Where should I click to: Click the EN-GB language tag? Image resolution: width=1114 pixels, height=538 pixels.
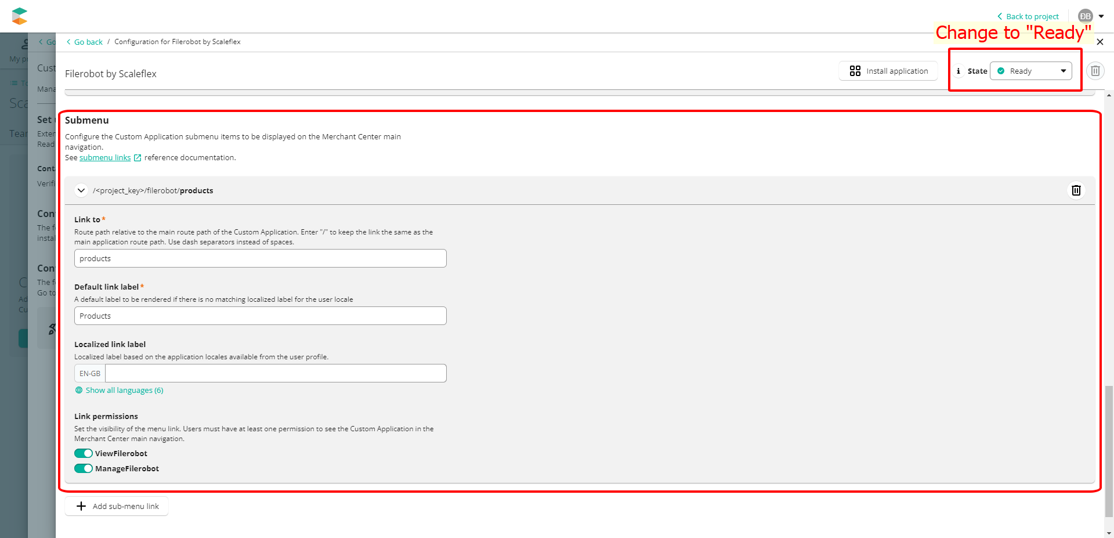(90, 373)
